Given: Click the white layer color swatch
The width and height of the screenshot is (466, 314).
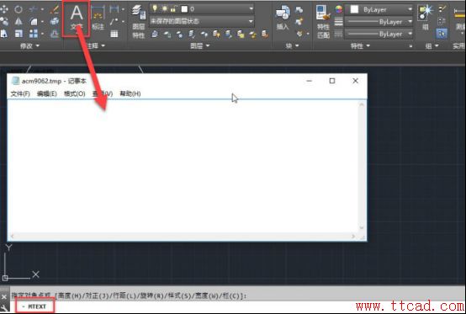Looking at the screenshot, I should click(x=184, y=9).
